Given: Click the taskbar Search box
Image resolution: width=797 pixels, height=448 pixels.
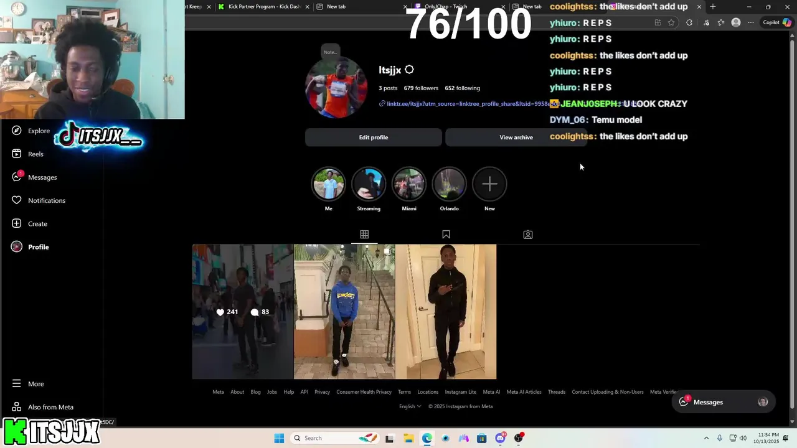Looking at the screenshot, I should (335, 438).
